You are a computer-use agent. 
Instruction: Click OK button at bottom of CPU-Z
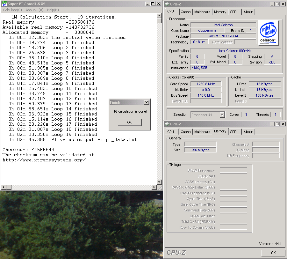pyautogui.click(x=273, y=253)
